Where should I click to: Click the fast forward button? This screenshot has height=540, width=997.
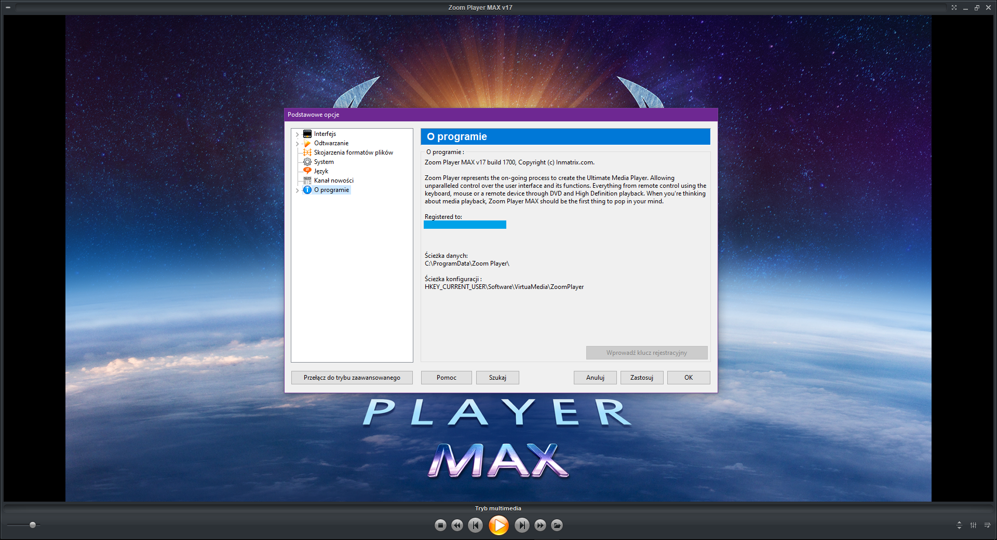[x=540, y=525]
